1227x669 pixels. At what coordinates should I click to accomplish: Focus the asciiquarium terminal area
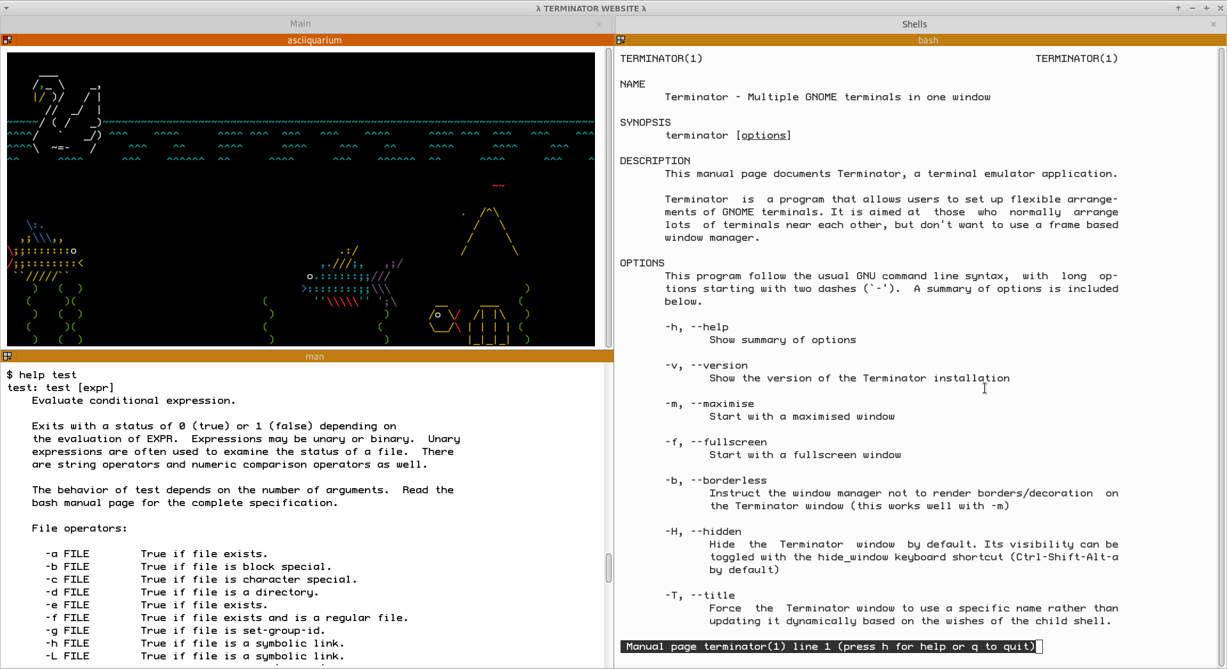301,199
